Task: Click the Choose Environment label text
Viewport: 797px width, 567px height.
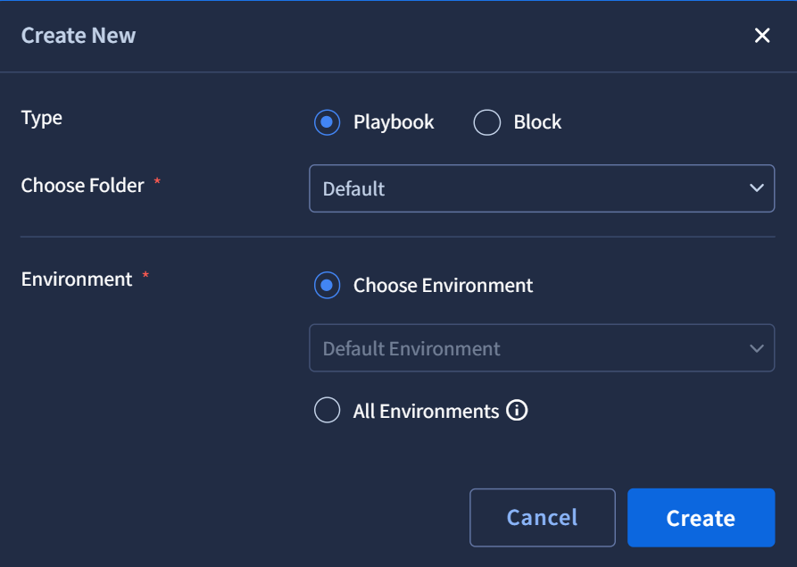Action: click(443, 285)
